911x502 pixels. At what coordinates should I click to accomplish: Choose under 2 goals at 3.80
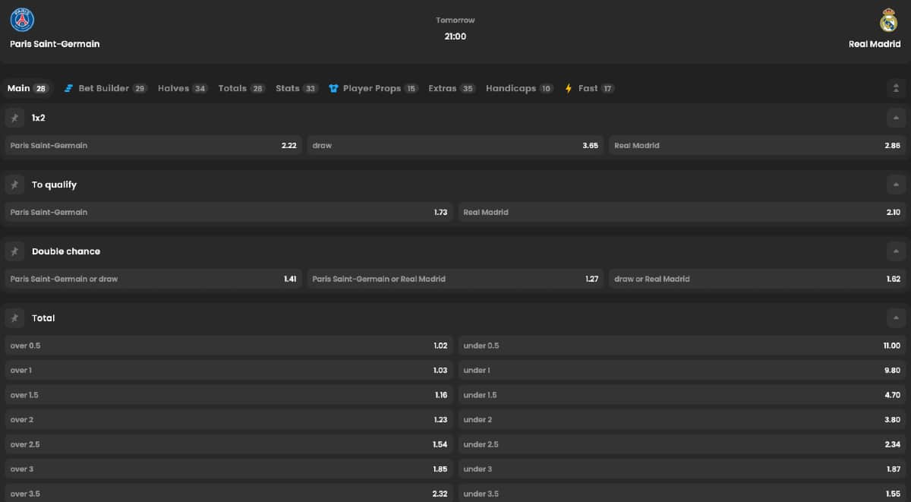(x=682, y=419)
